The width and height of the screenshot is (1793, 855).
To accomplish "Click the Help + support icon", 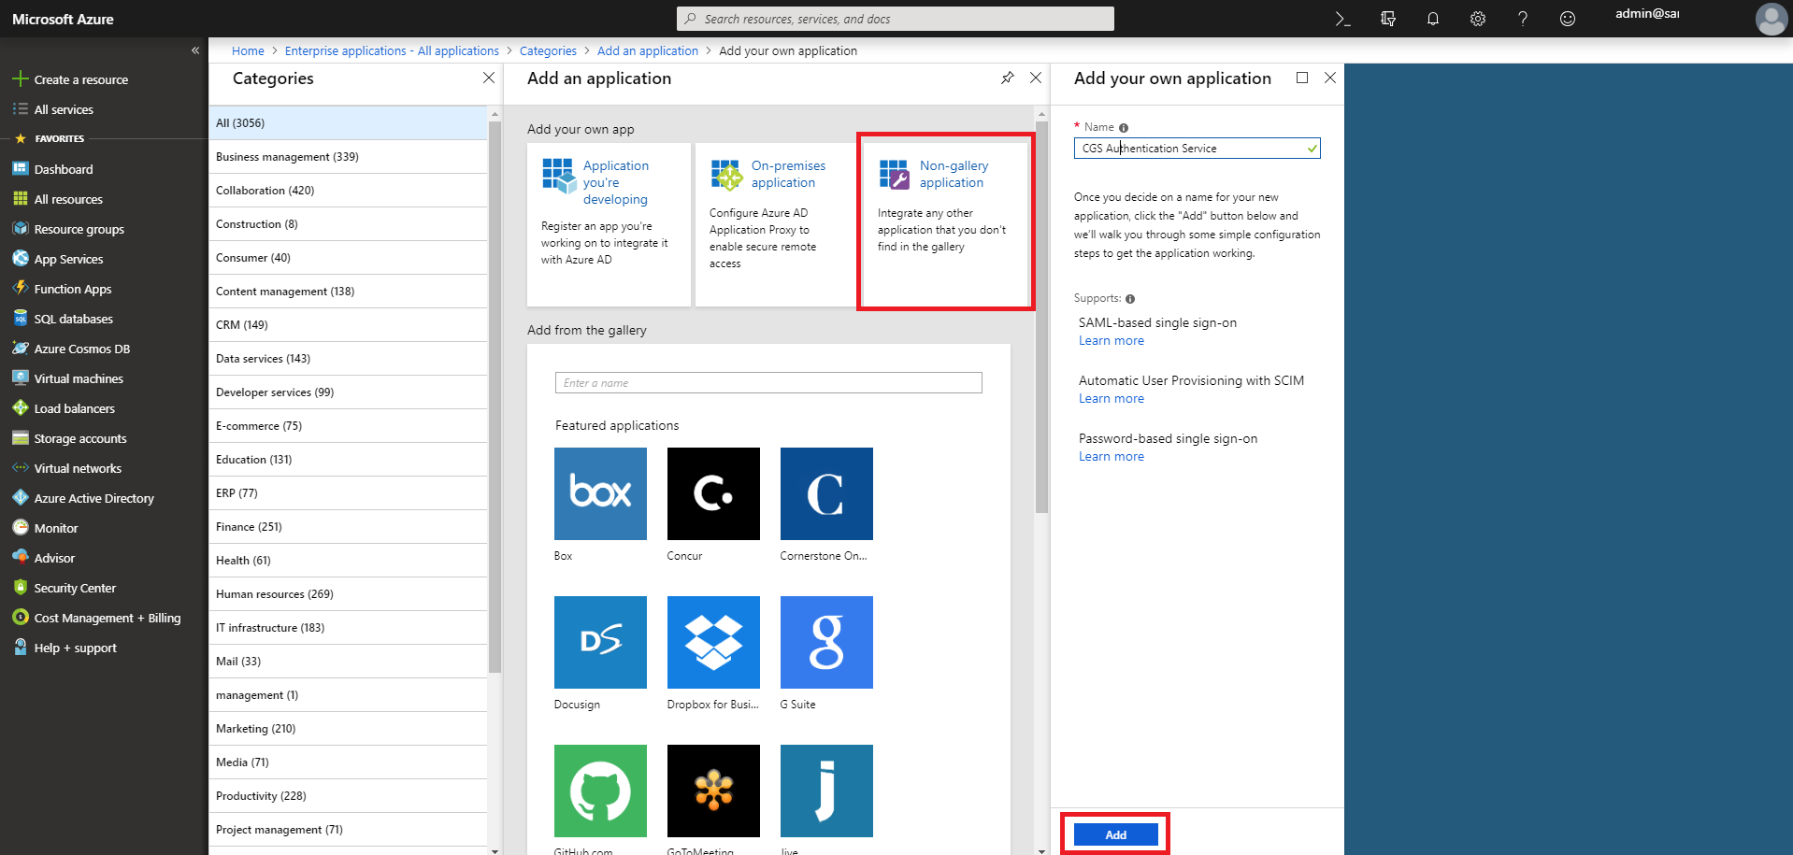I will pos(20,647).
